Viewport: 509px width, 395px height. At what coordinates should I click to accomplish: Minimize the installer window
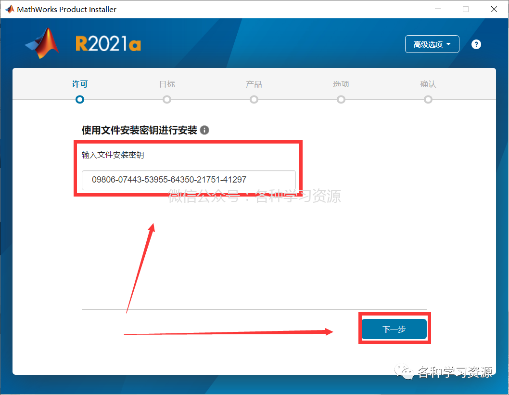438,9
